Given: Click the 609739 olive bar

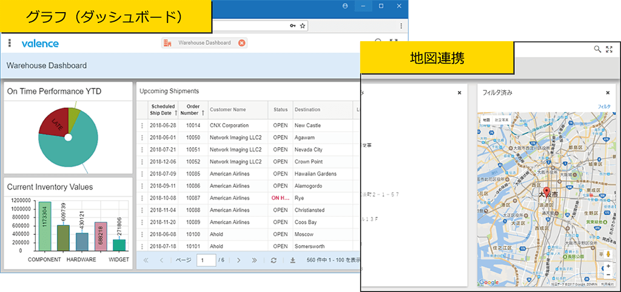Looking at the screenshot, I should click(63, 238).
